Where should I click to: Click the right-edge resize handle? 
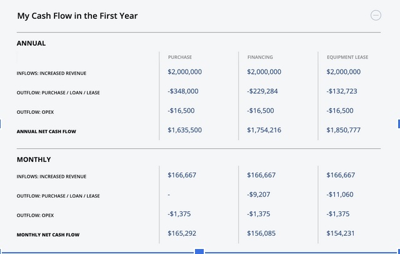tap(398, 123)
